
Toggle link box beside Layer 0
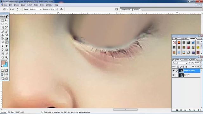click(177, 75)
